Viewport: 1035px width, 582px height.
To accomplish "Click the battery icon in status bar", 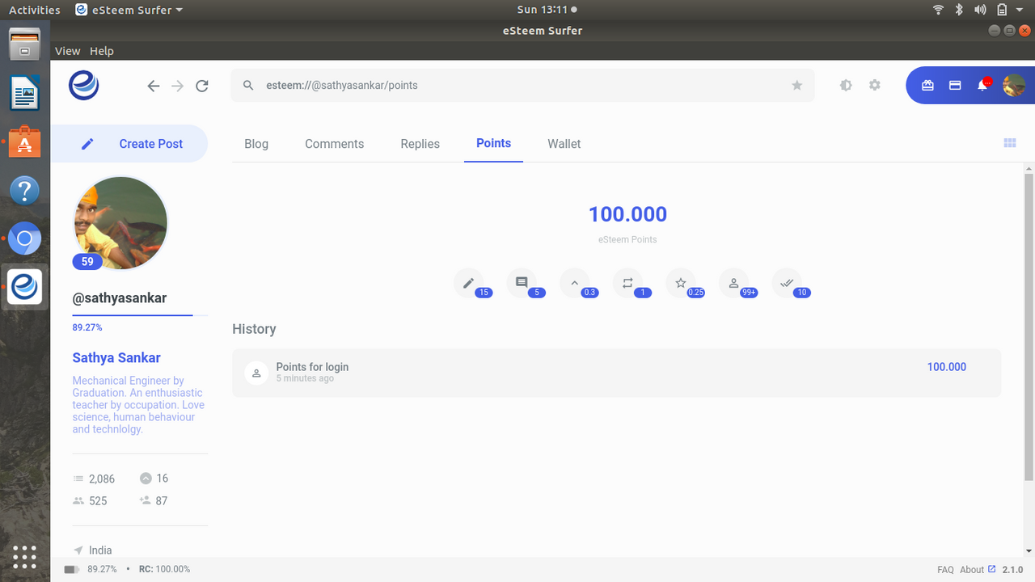I will 72,569.
